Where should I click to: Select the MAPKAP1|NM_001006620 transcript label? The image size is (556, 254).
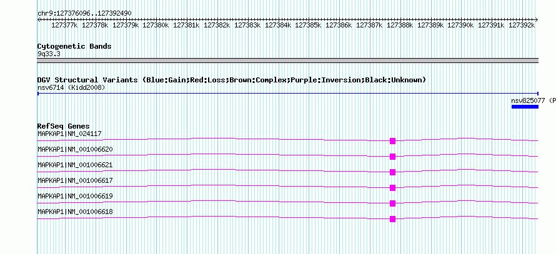pyautogui.click(x=75, y=150)
